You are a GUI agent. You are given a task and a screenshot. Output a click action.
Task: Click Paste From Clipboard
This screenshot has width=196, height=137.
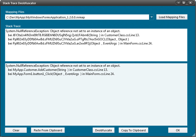[48, 130]
